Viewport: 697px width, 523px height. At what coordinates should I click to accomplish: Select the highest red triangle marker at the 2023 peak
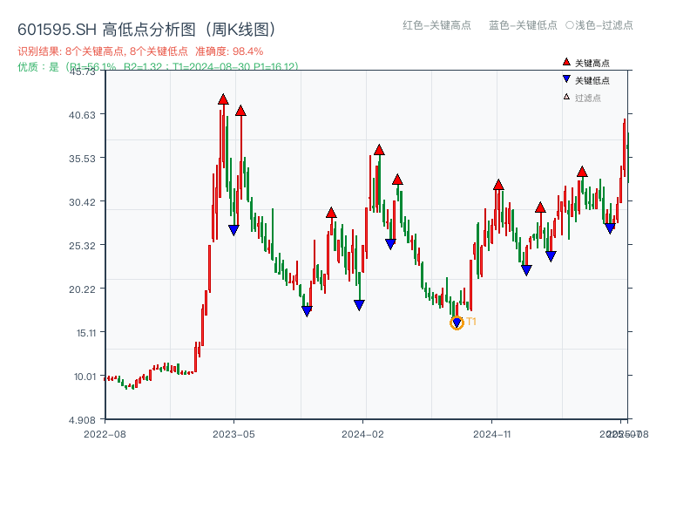click(x=222, y=100)
